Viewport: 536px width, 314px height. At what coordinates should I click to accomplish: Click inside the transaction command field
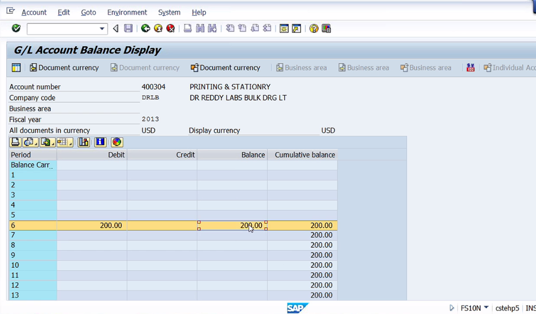(63, 29)
